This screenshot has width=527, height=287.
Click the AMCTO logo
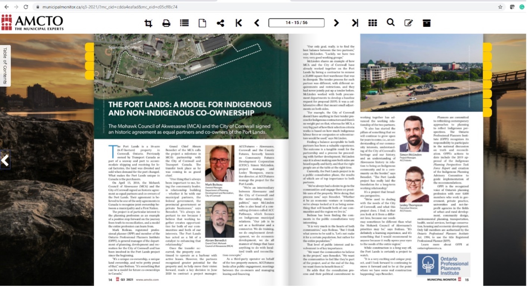click(x=32, y=23)
